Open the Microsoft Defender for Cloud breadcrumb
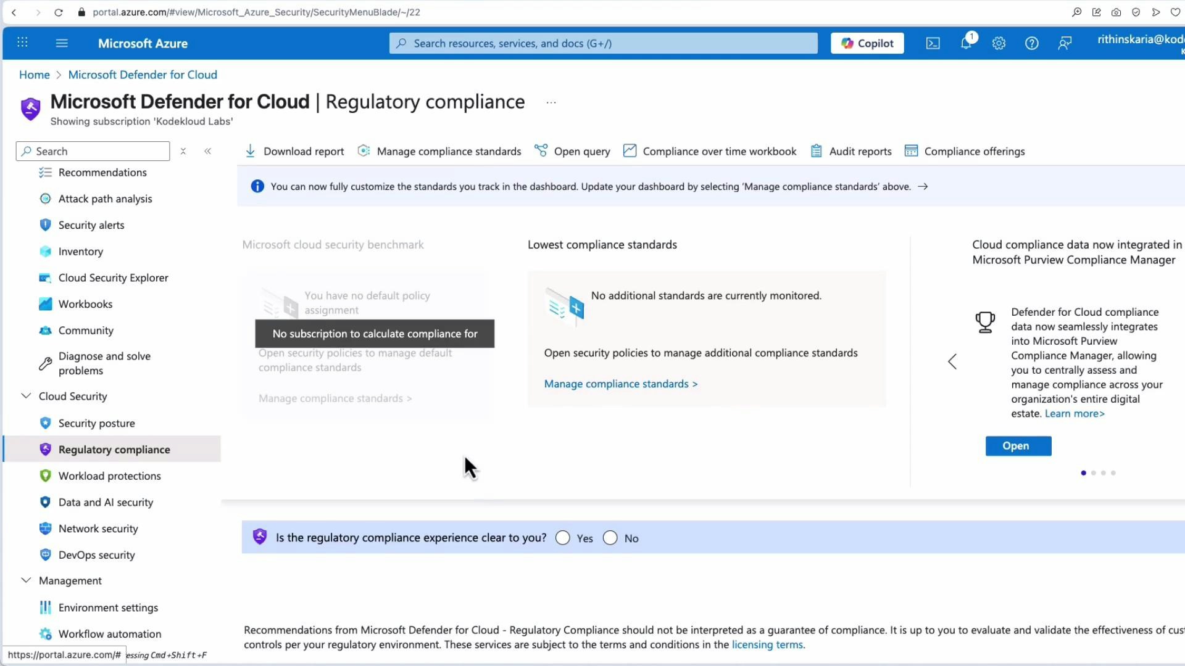The height and width of the screenshot is (666, 1185). 143,74
